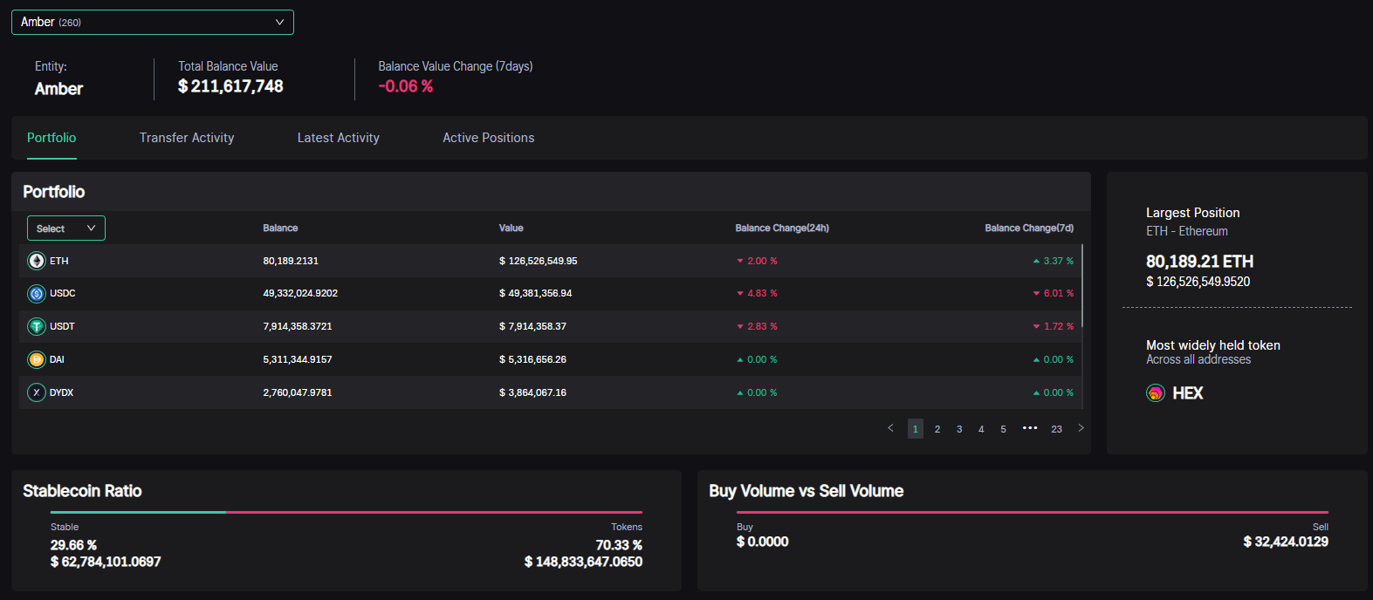Click the portfolio table vertical scrollbar
The image size is (1373, 600).
[1082, 286]
